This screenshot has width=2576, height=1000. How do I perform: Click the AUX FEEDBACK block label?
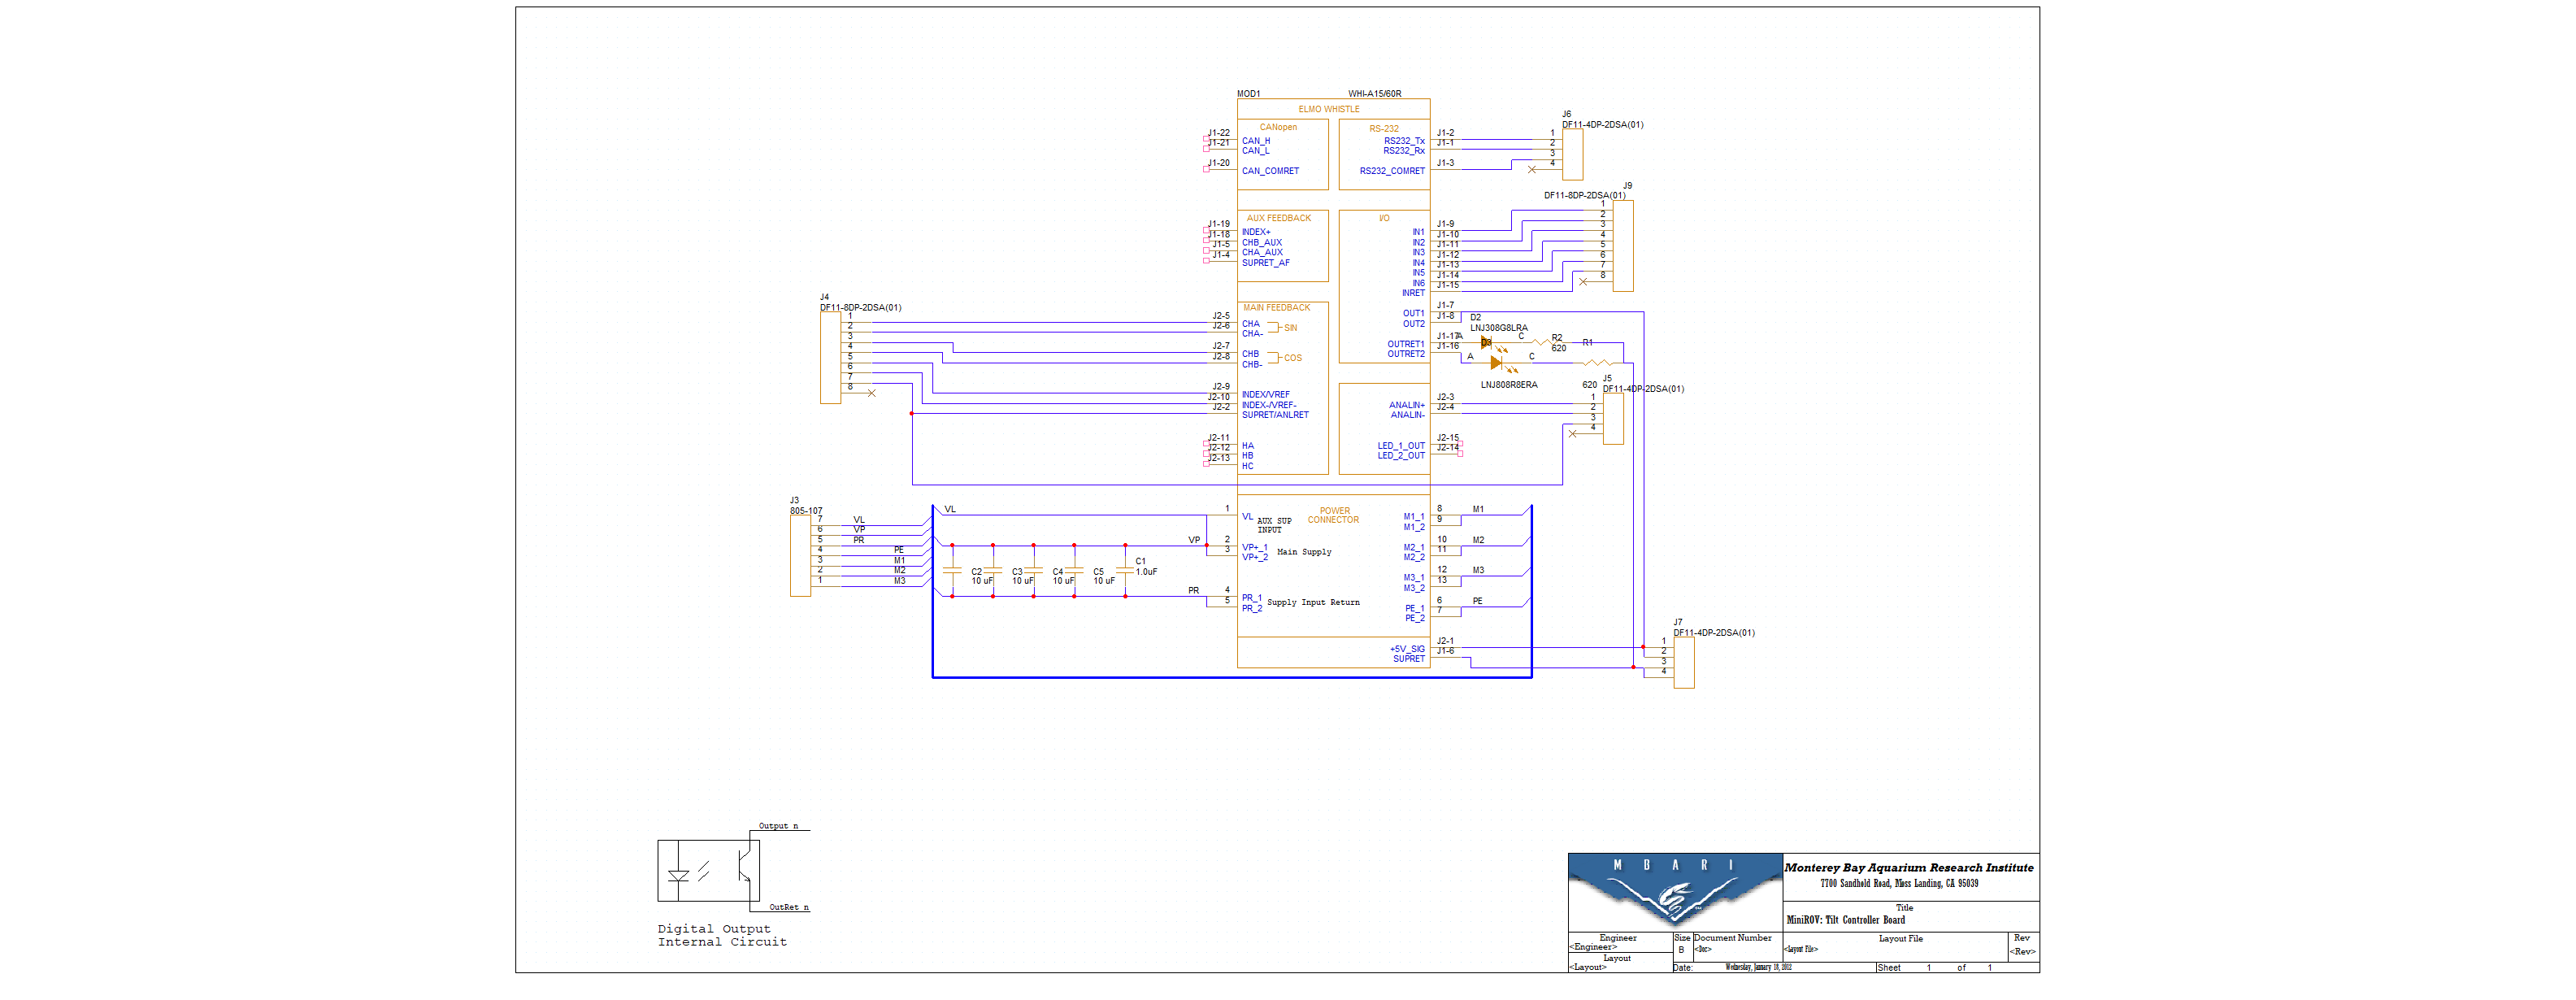tap(1278, 218)
